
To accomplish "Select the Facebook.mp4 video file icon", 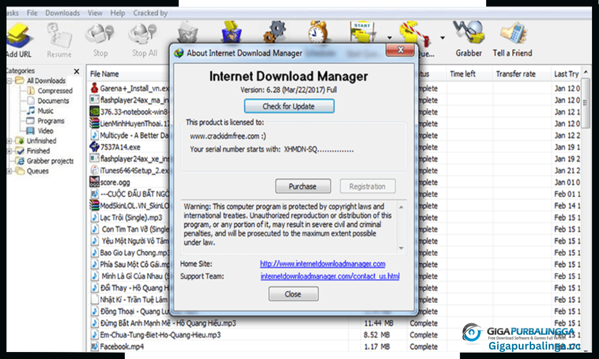I will click(94, 346).
